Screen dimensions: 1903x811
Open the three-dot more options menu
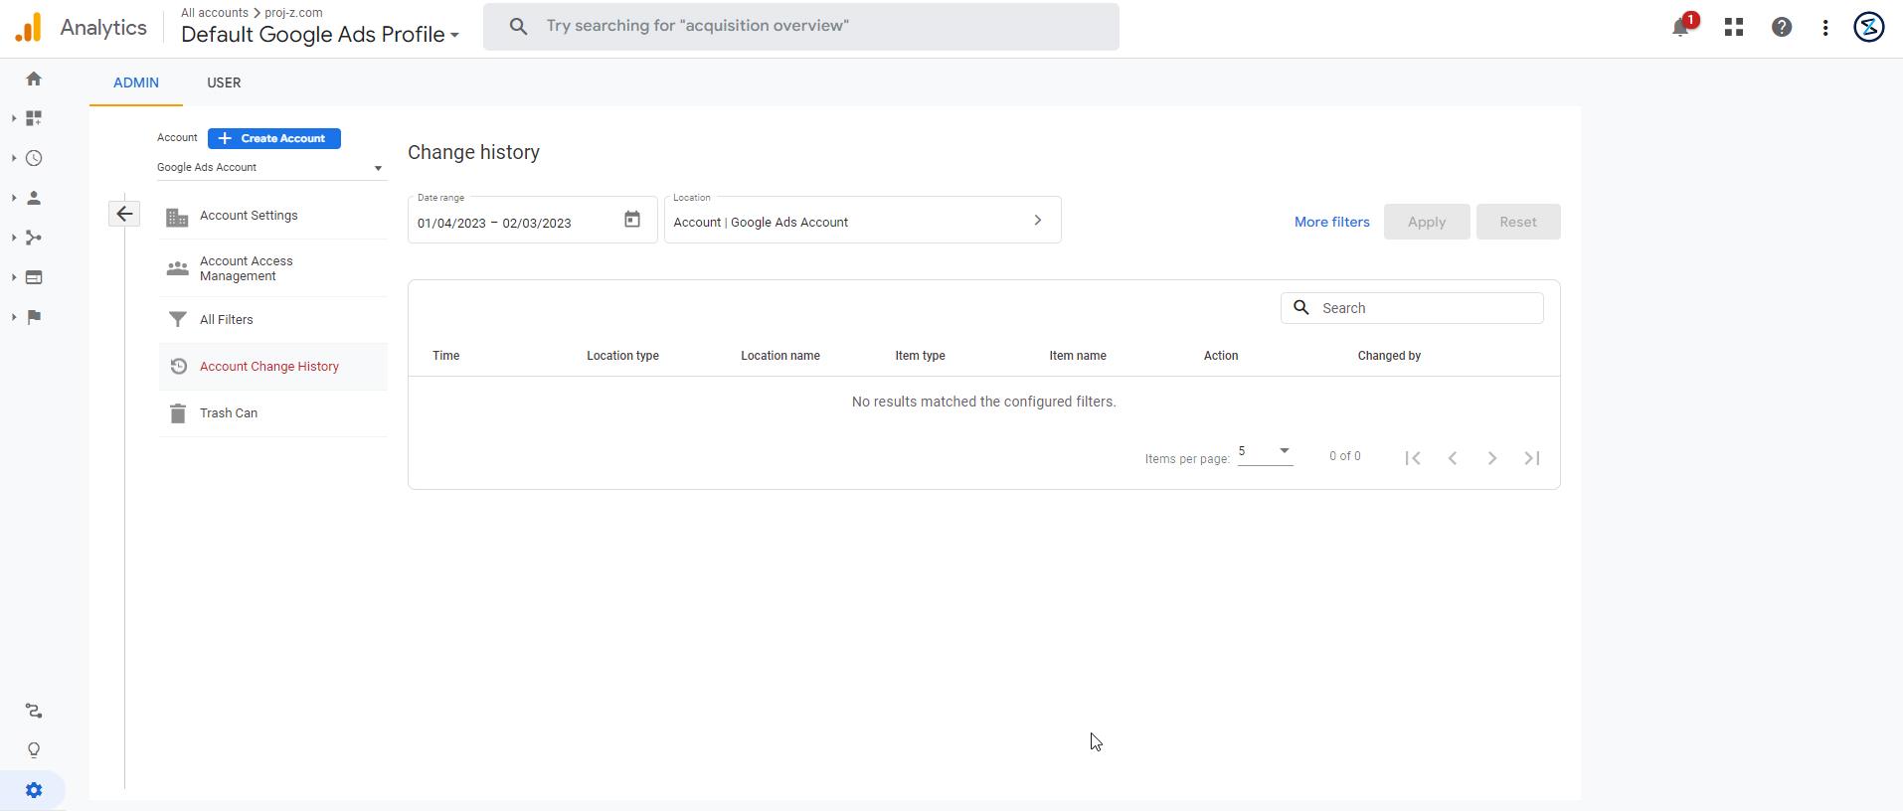pos(1825,28)
